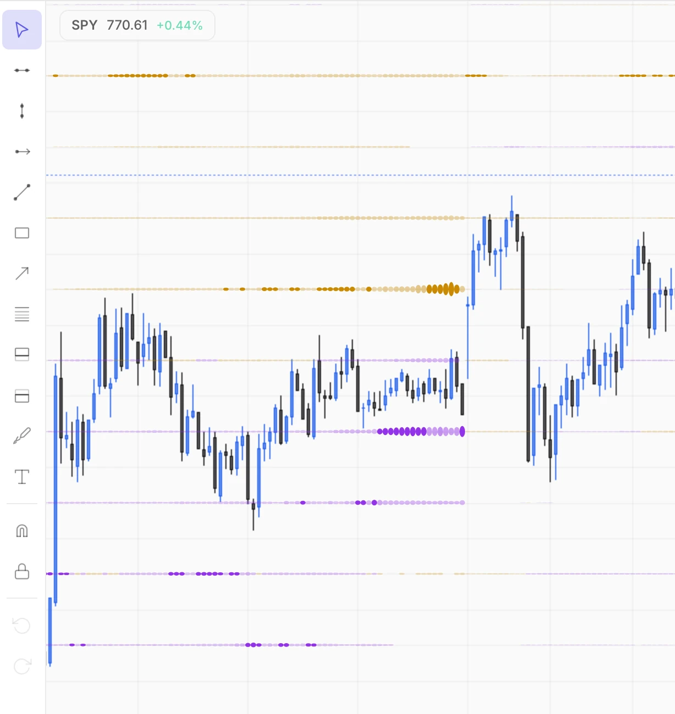675x714 pixels.
Task: Select the multi-line Fibonacci levels tool
Action: (22, 314)
